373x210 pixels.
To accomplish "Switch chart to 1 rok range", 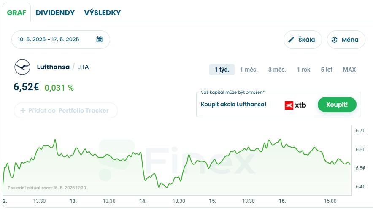I will click(x=303, y=70).
